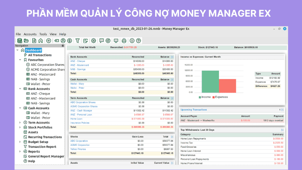302x170 pixels.
Task: Collapse the Cash Accounts summary table toggle
Action: [x=172, y=80]
